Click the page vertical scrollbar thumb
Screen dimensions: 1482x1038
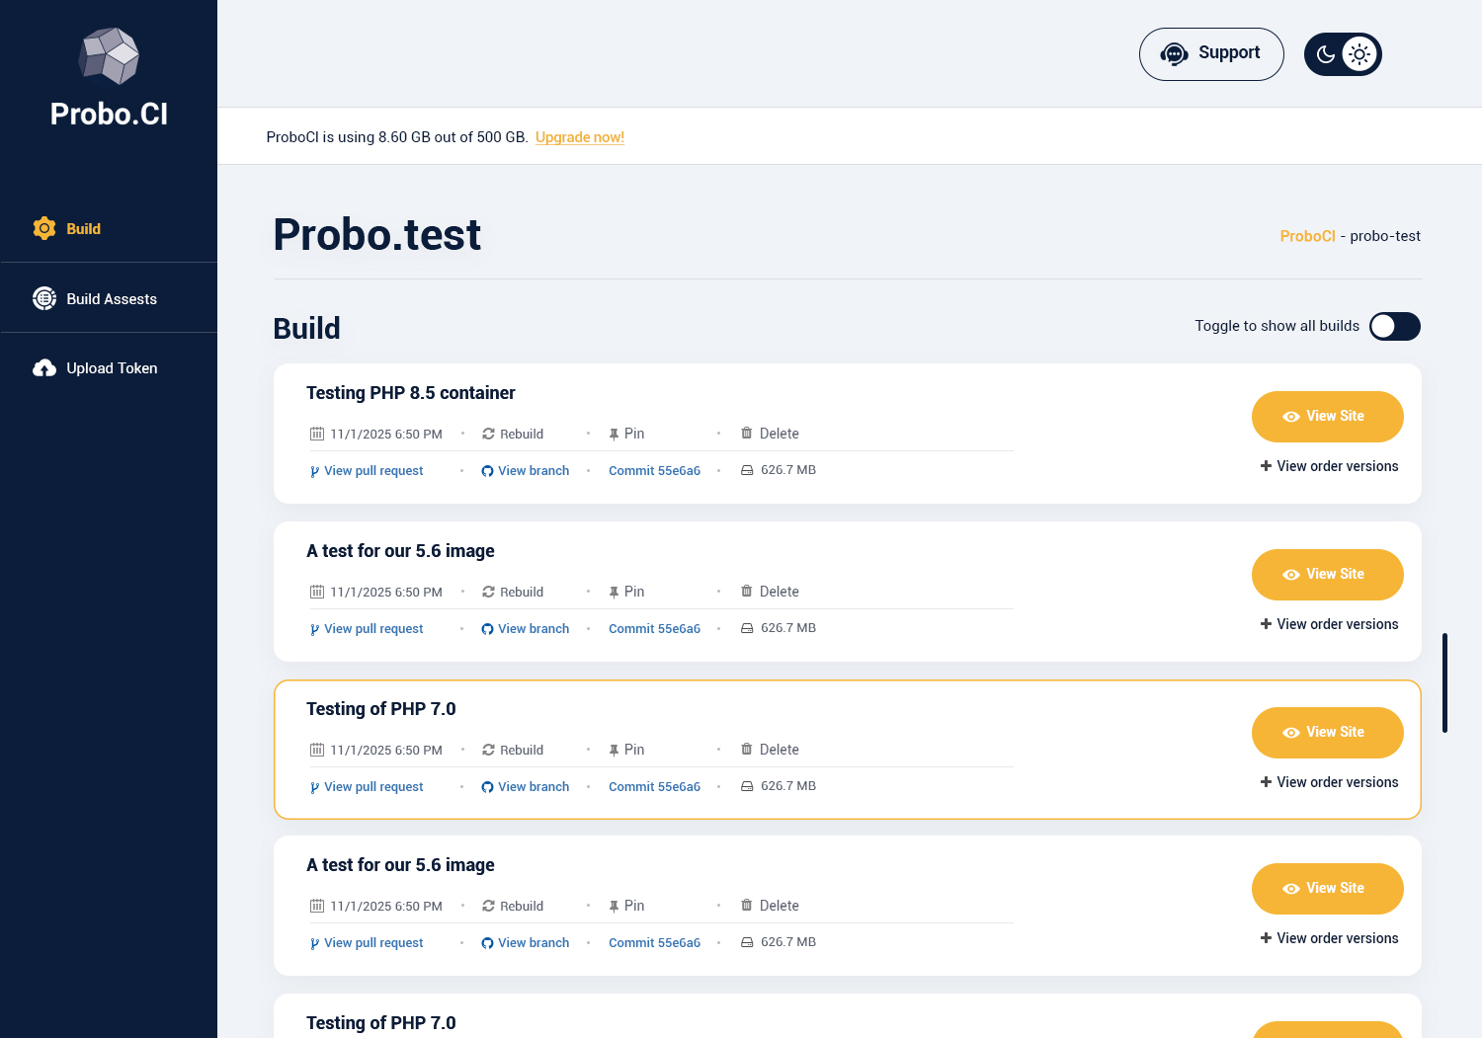pos(1444,682)
